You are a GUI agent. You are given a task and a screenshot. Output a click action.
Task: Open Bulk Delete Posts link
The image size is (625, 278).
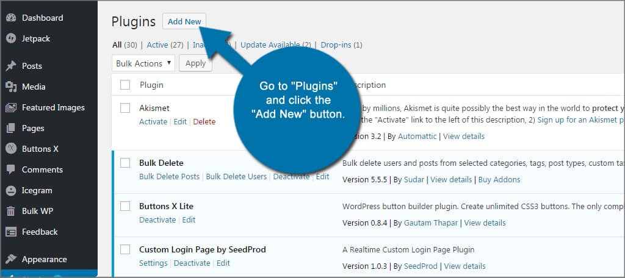[x=169, y=176]
